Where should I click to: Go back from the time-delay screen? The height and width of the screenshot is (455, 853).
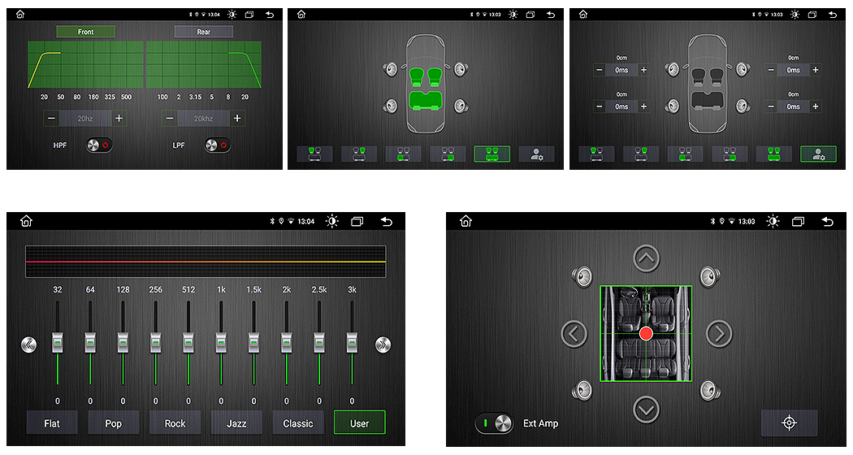tap(833, 15)
